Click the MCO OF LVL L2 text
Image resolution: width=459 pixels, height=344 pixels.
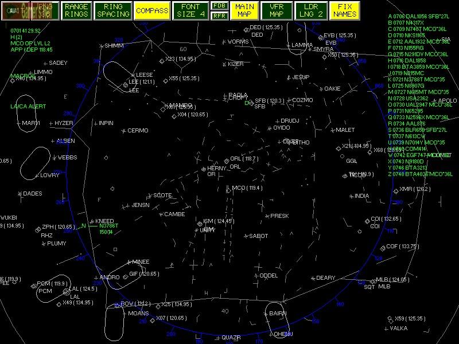click(x=30, y=44)
